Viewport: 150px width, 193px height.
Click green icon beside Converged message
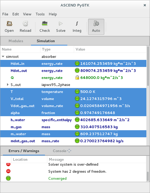8,178
